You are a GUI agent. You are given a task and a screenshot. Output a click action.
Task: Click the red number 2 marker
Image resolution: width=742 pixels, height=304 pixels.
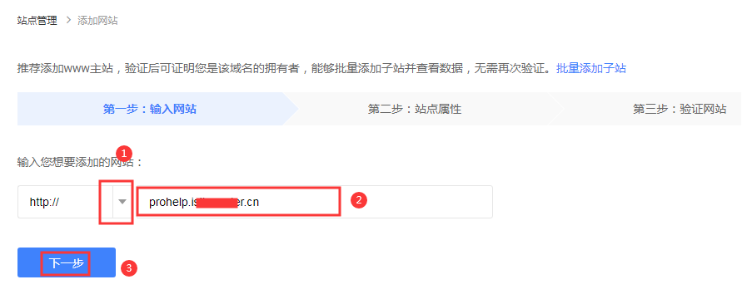359,200
